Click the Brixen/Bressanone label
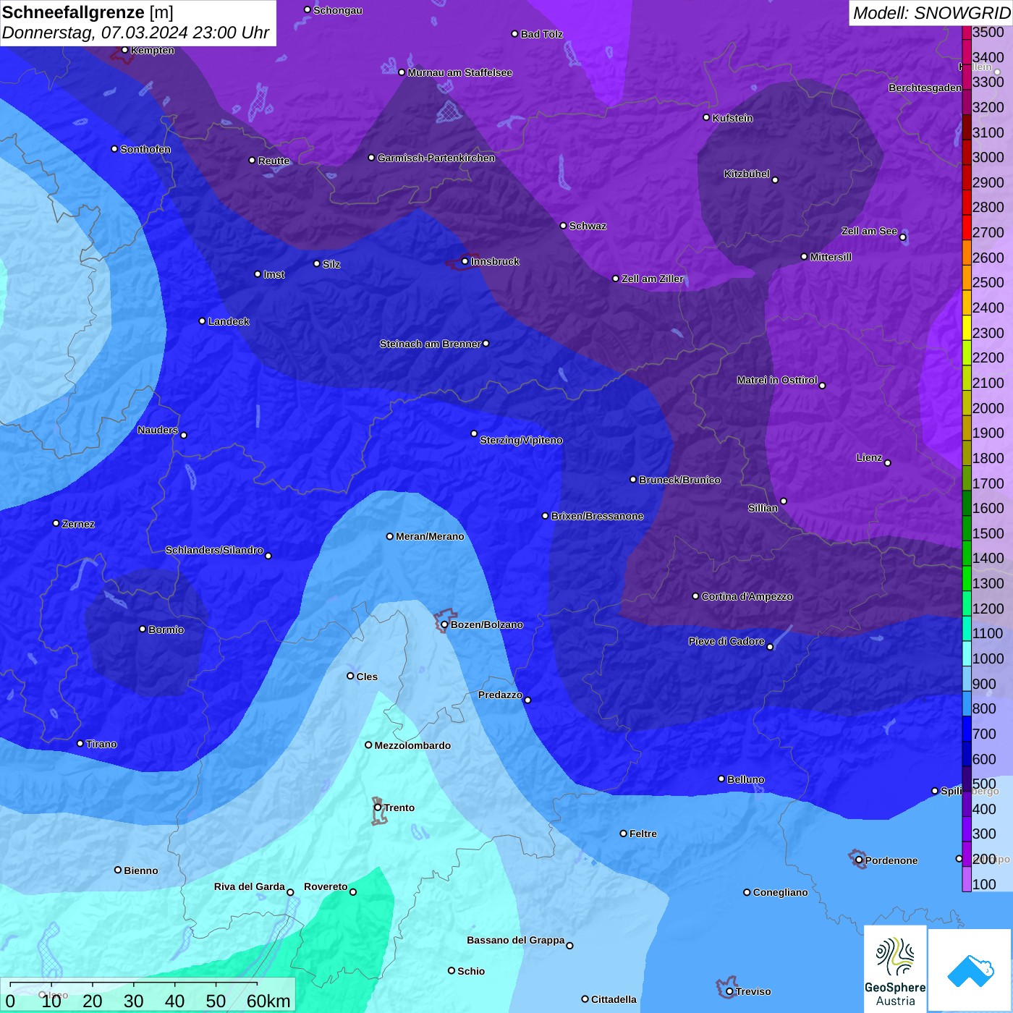The image size is (1013, 1013). [597, 516]
